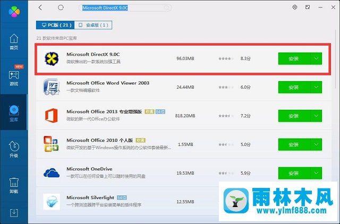This screenshot has width=340, height=224.
Task: Expand install options for Office 2010 个人版
Action: click(x=317, y=144)
